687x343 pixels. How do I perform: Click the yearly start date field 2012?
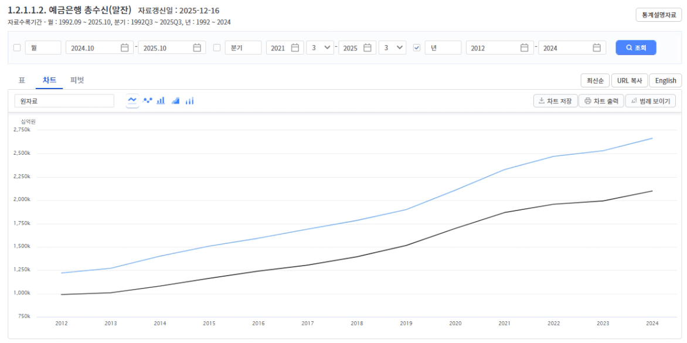click(492, 48)
